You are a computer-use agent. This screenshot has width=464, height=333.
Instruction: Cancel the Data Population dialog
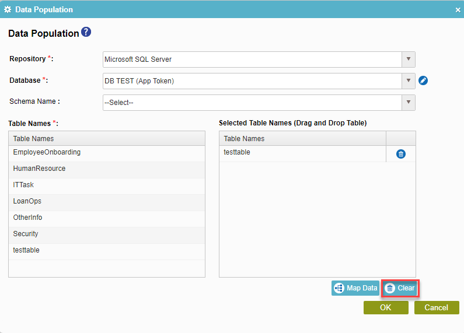pyautogui.click(x=437, y=307)
